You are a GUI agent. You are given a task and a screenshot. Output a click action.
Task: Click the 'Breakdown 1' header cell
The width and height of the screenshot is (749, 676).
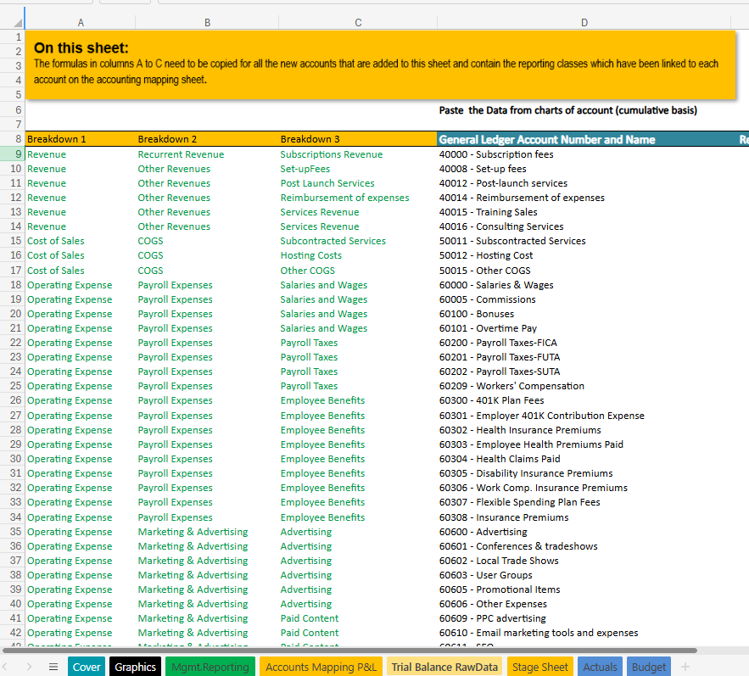(81, 139)
